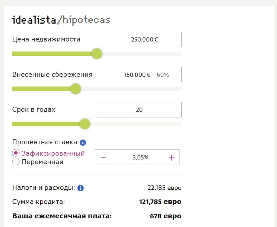The image size is (277, 227).
Task: Click the Зафиксированный label text
Action: pos(53,154)
